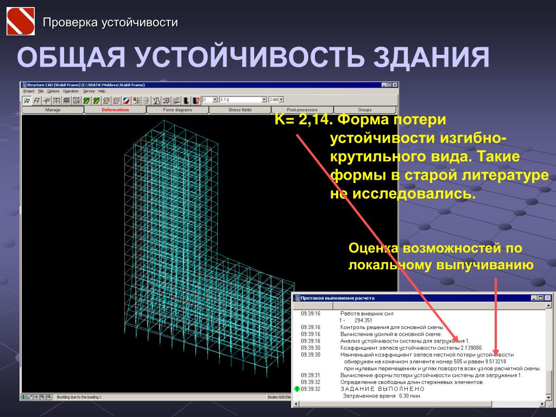Click the teal-and-red multi-bay frame icon
Viewport: 556px width, 417px height.
(56, 100)
